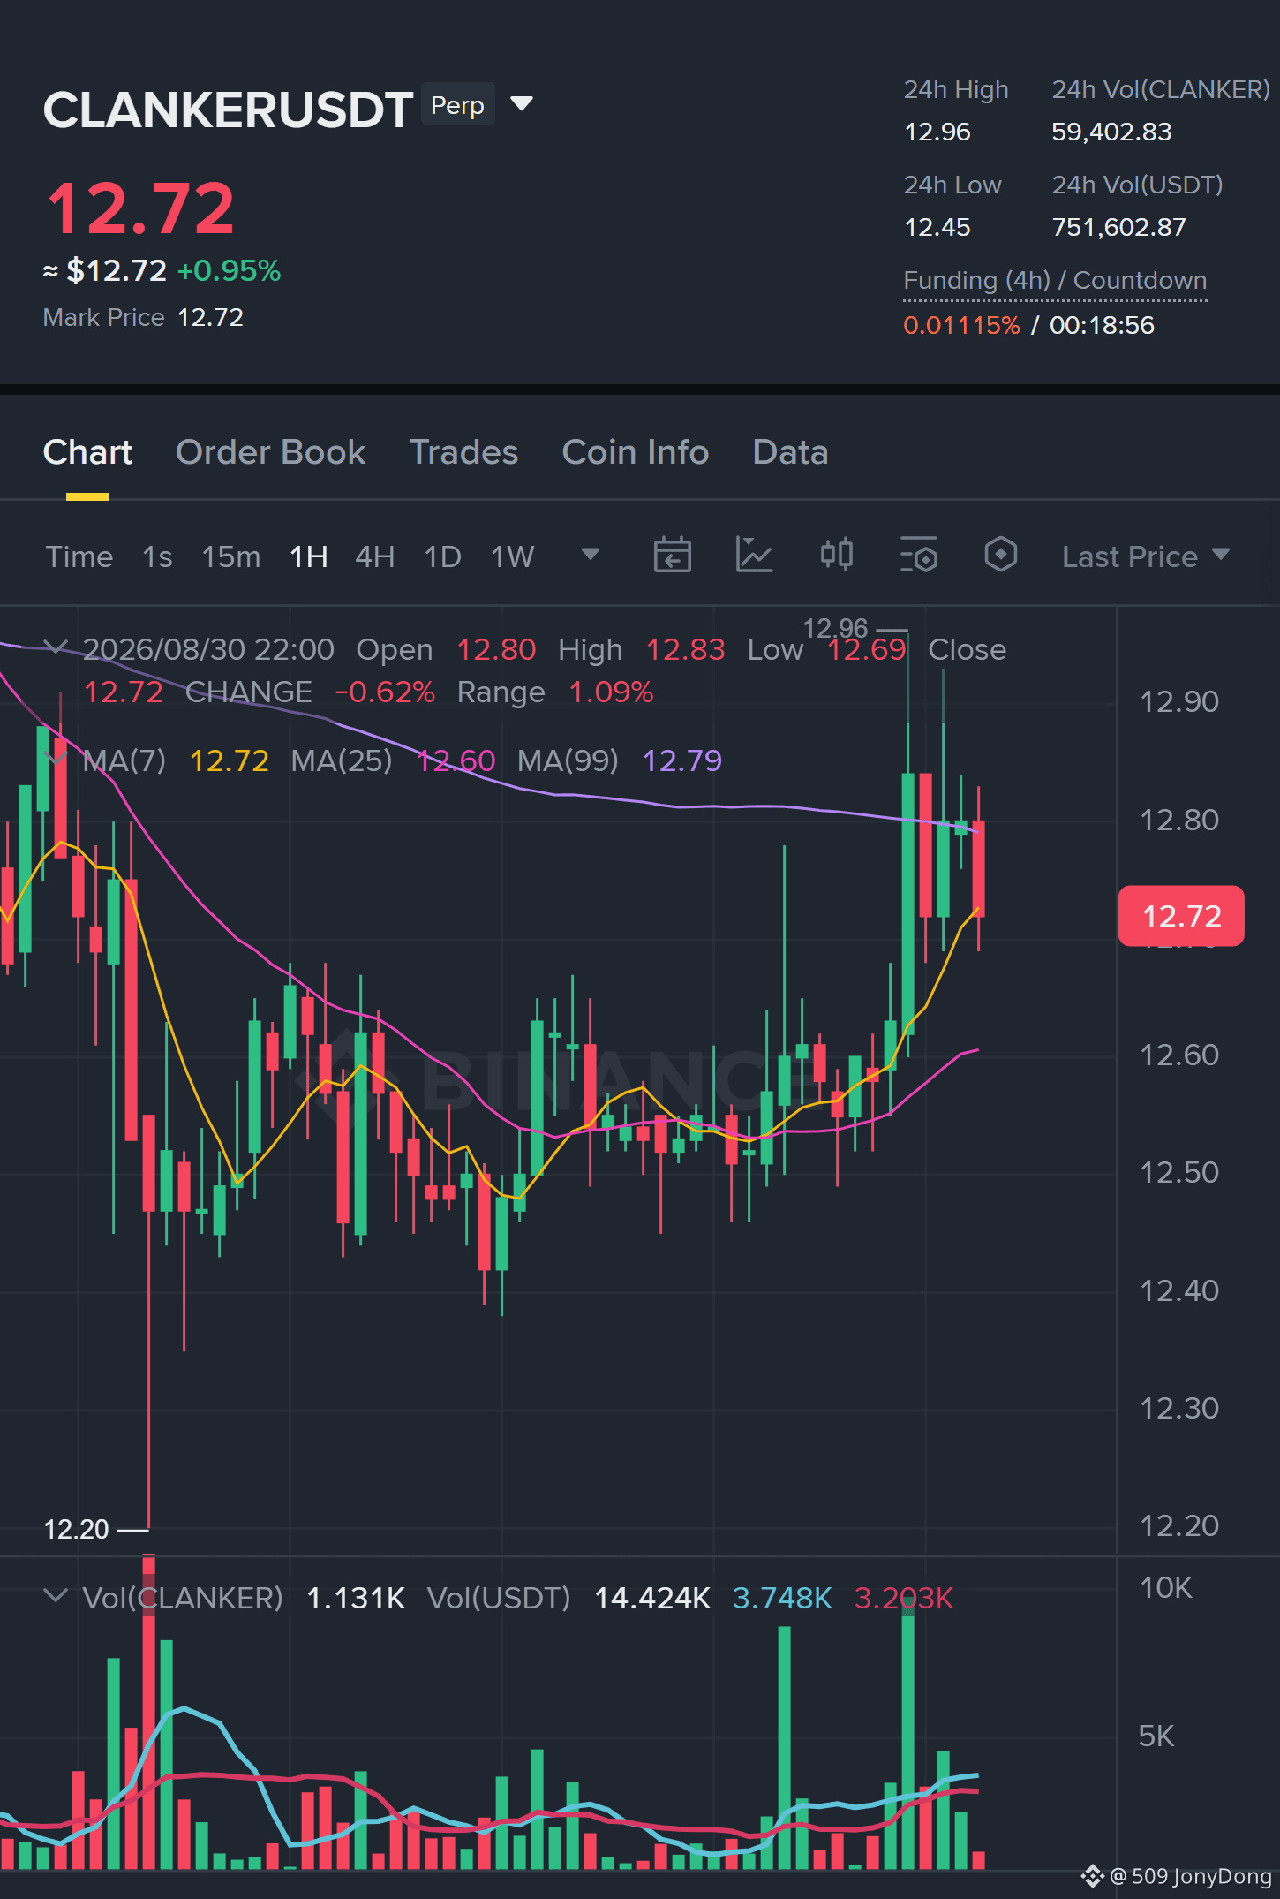Click the CLANKERUSDT symbol title

228,110
